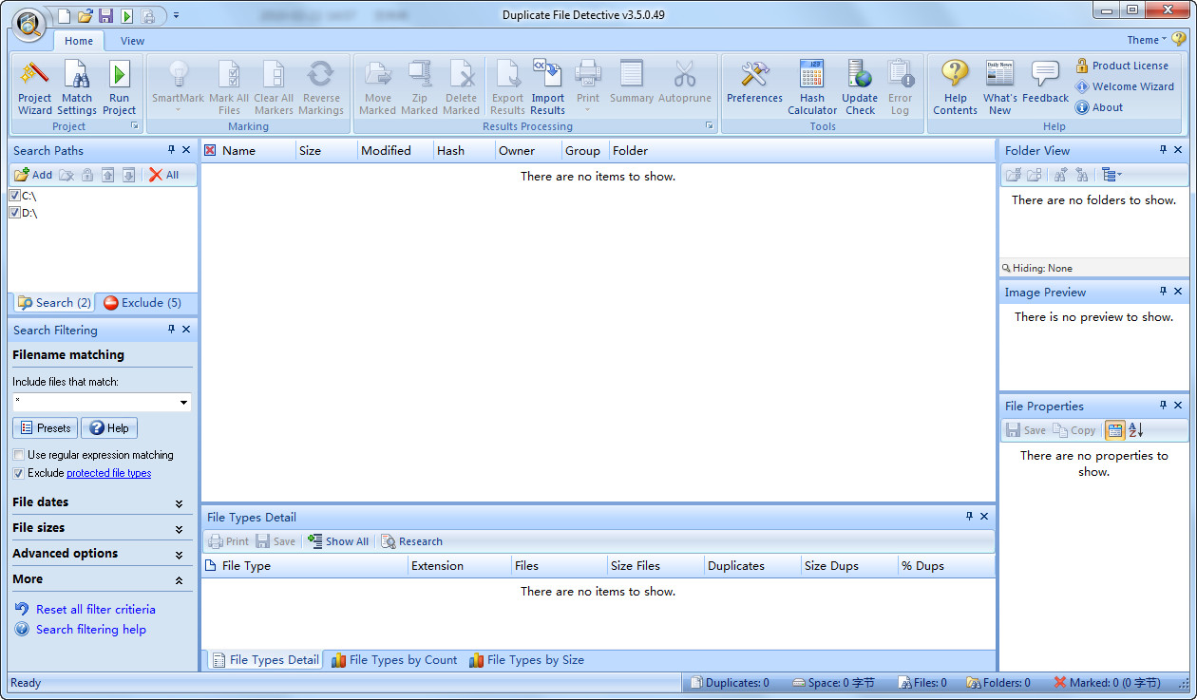Click the Extension column header
The height and width of the screenshot is (700, 1197).
[459, 566]
